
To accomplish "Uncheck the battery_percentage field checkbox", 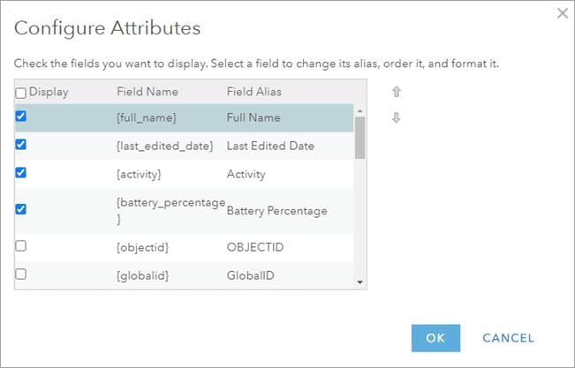I will pyautogui.click(x=21, y=209).
